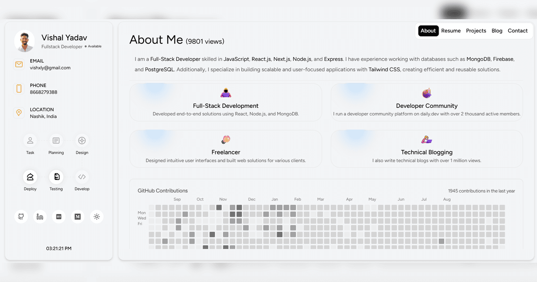Select the Deploy workflow icon
The width and height of the screenshot is (537, 282).
(30, 177)
